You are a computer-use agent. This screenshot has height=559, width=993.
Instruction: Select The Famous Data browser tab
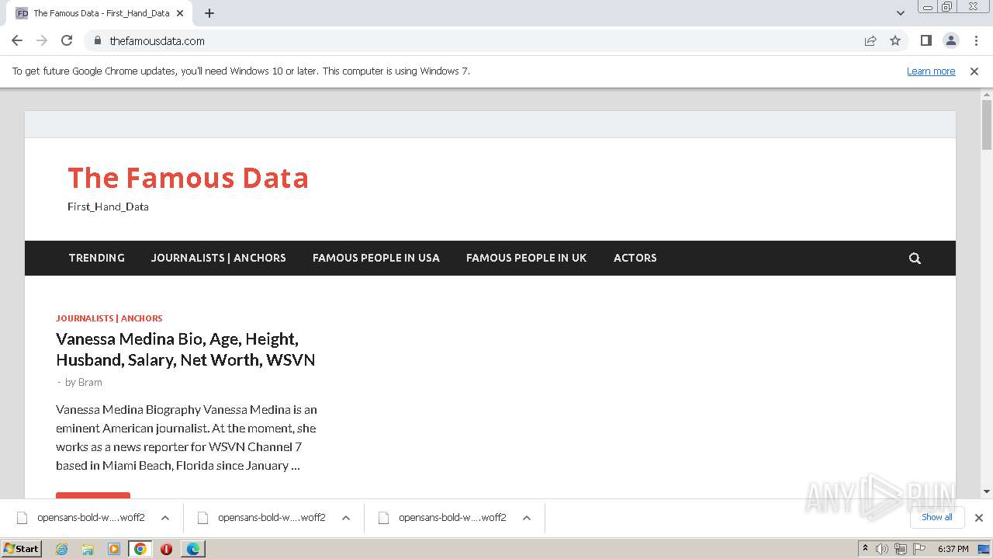pos(101,13)
